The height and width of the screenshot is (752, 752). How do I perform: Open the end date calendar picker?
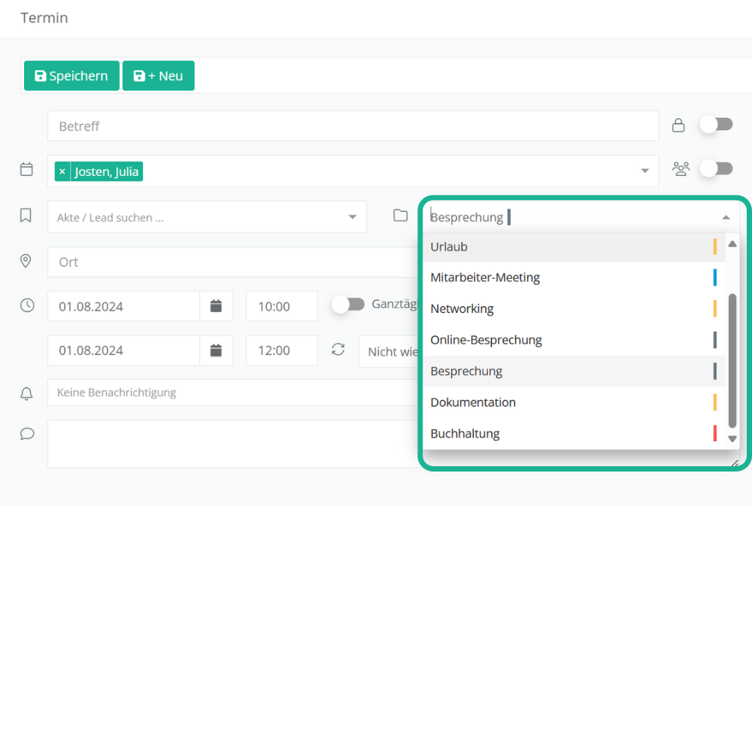pyautogui.click(x=216, y=350)
